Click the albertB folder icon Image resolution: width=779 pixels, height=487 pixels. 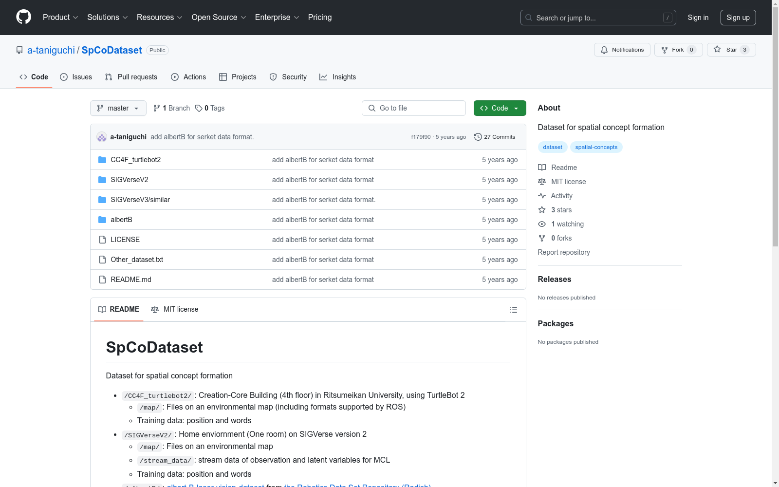tap(102, 220)
